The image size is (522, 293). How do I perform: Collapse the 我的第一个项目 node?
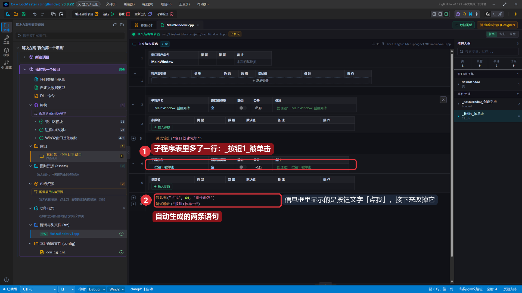[25, 69]
